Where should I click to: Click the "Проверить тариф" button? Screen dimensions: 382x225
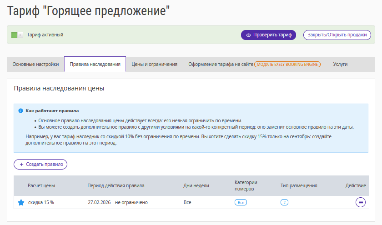coord(268,35)
